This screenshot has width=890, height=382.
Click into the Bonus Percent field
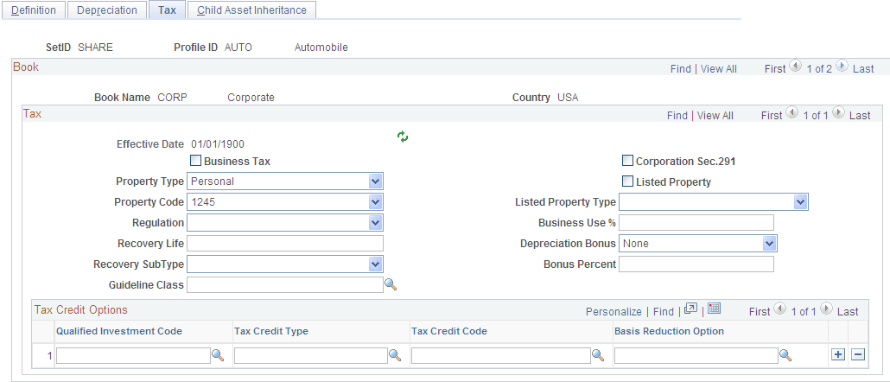(696, 264)
